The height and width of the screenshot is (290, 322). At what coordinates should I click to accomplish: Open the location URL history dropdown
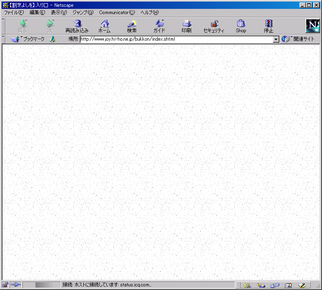pyautogui.click(x=276, y=39)
